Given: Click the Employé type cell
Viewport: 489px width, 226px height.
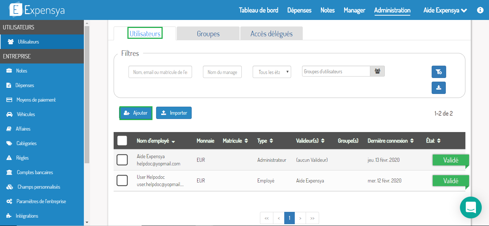Looking at the screenshot, I should (266, 181).
